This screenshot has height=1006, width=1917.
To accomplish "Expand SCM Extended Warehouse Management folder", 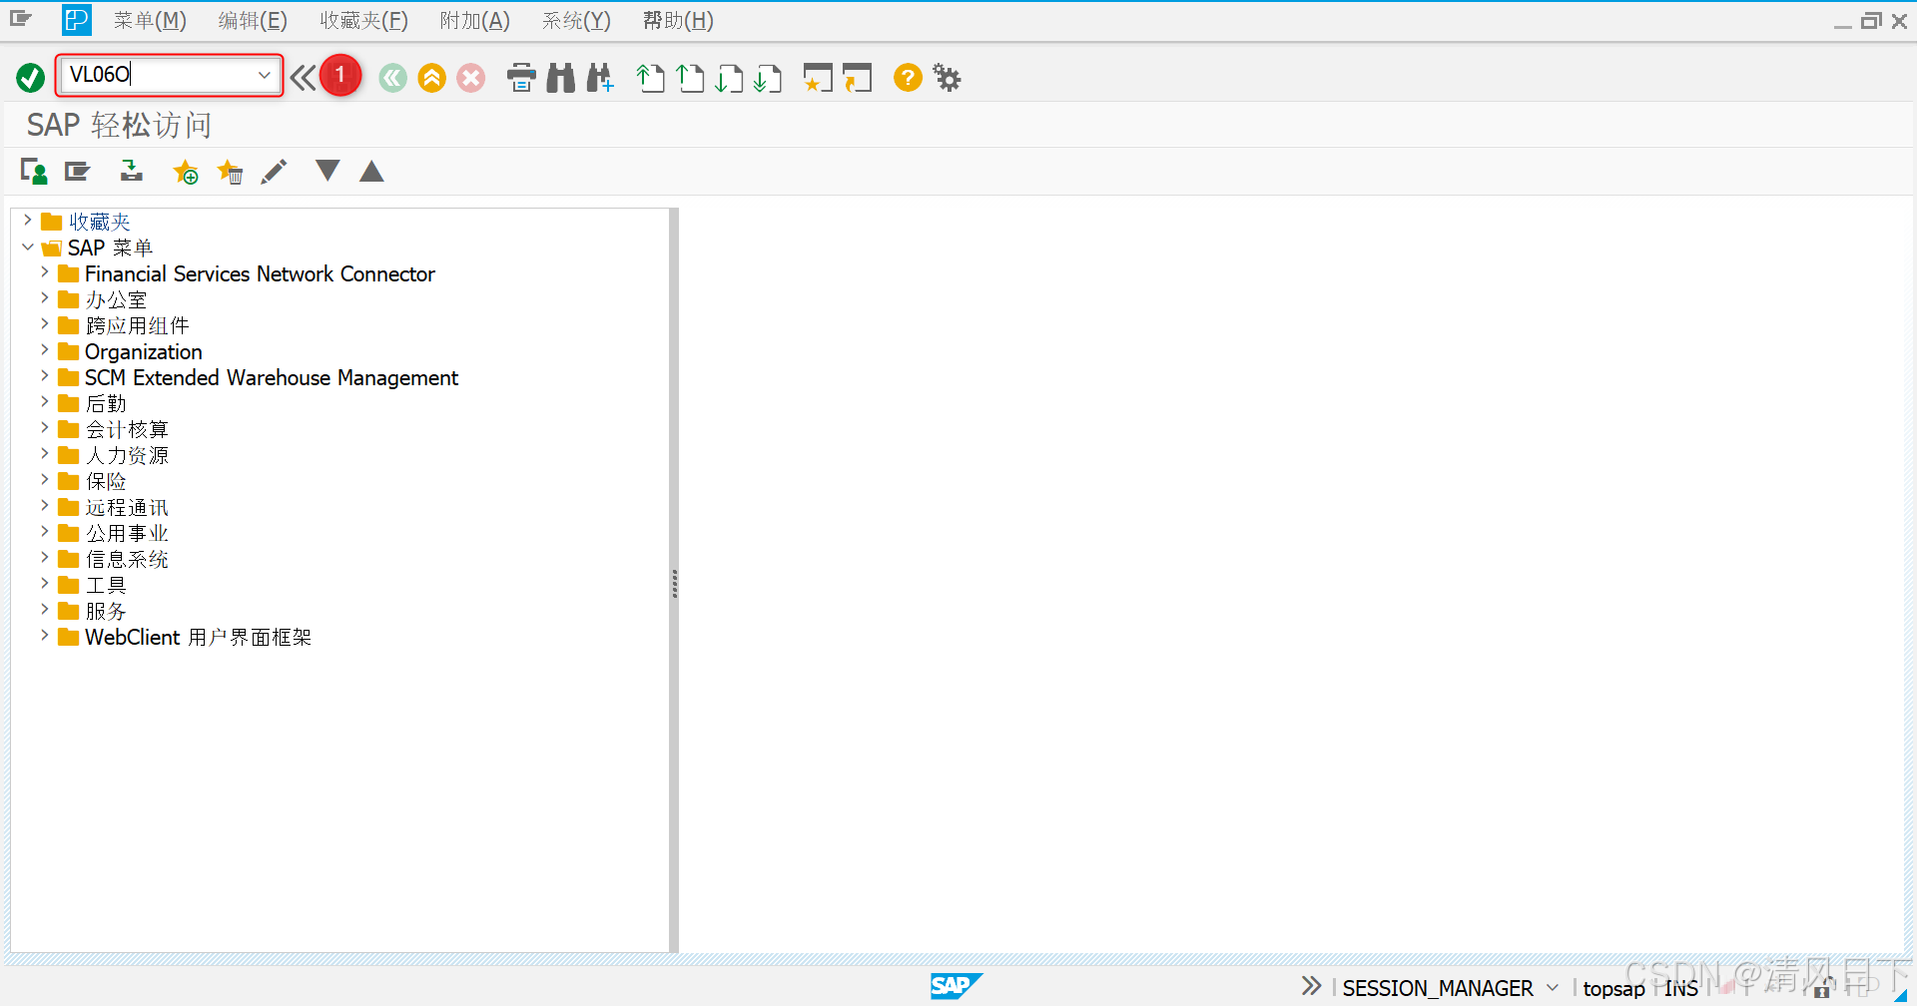I will click(44, 376).
